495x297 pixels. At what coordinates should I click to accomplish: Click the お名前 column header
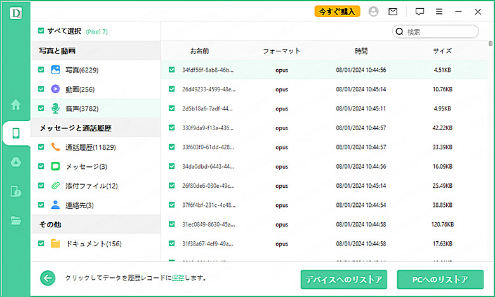(199, 51)
